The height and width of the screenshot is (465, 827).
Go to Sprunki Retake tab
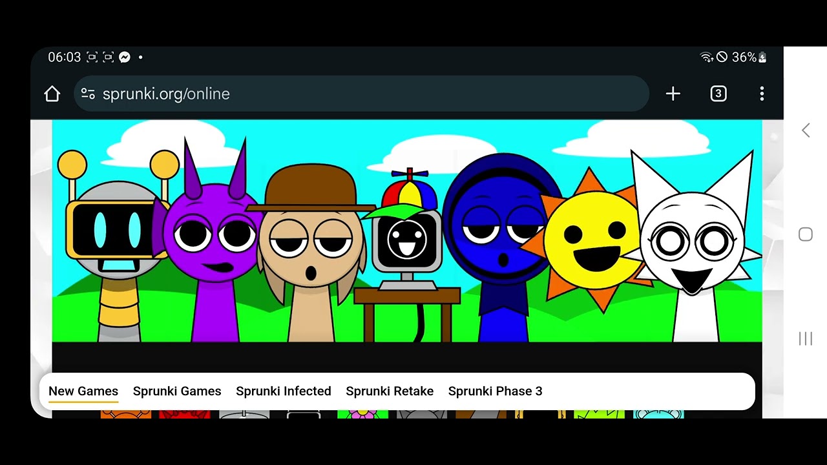click(x=390, y=391)
